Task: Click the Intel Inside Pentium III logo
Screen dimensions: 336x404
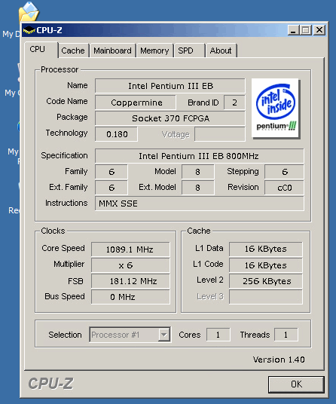Action: [275, 109]
